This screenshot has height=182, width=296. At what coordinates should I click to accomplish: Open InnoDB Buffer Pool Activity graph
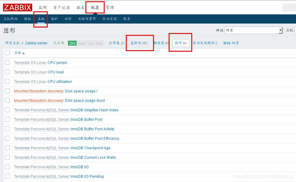pyautogui.click(x=92, y=129)
